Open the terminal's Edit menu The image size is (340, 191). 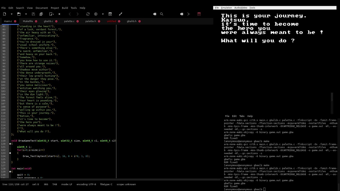click(234, 116)
